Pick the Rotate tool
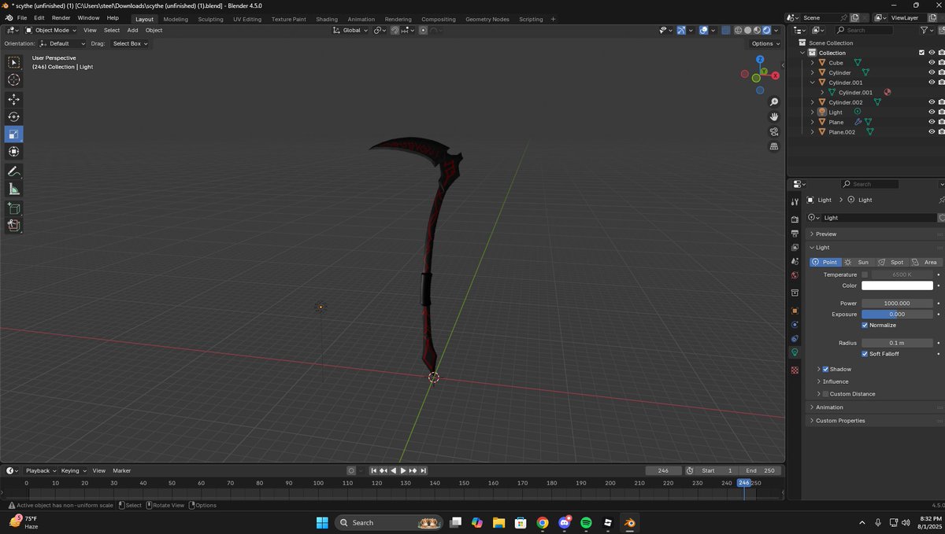This screenshot has height=534, width=945. (x=14, y=116)
